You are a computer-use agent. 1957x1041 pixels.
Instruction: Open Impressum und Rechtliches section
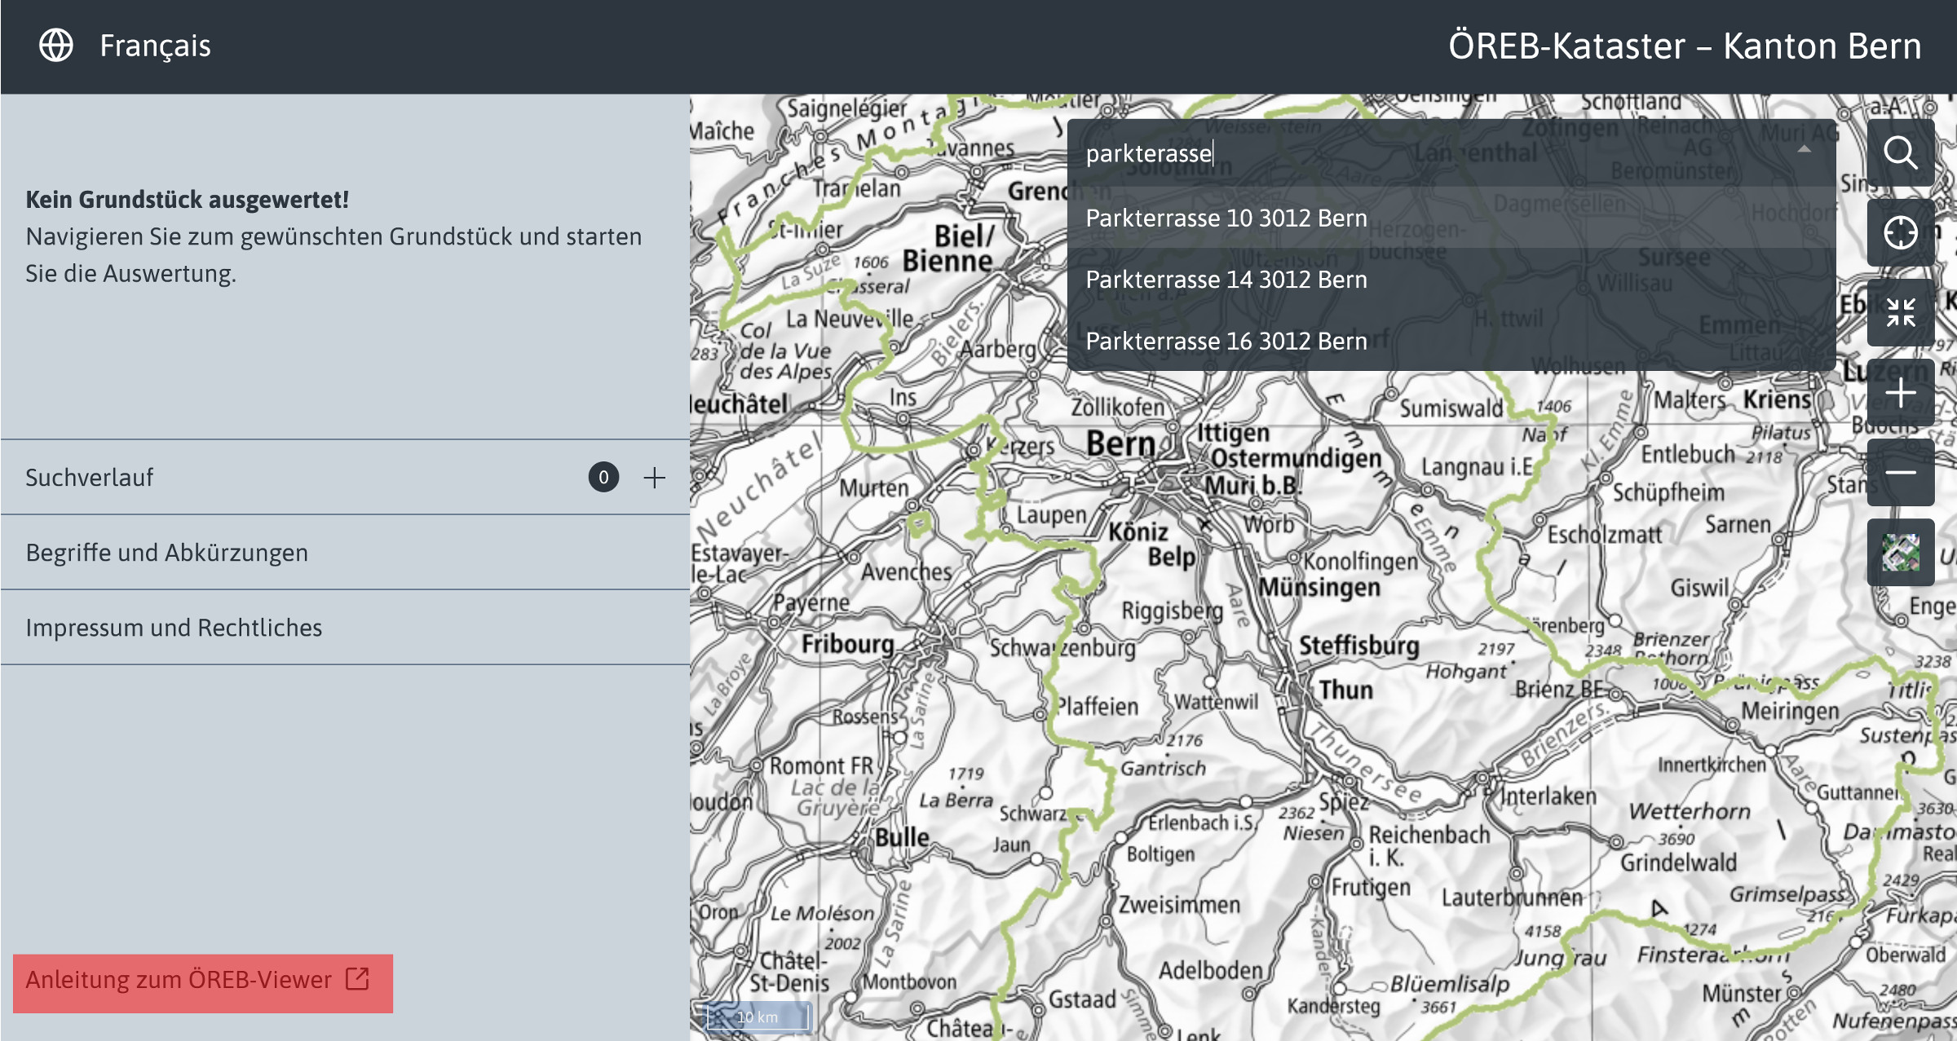pyautogui.click(x=345, y=628)
